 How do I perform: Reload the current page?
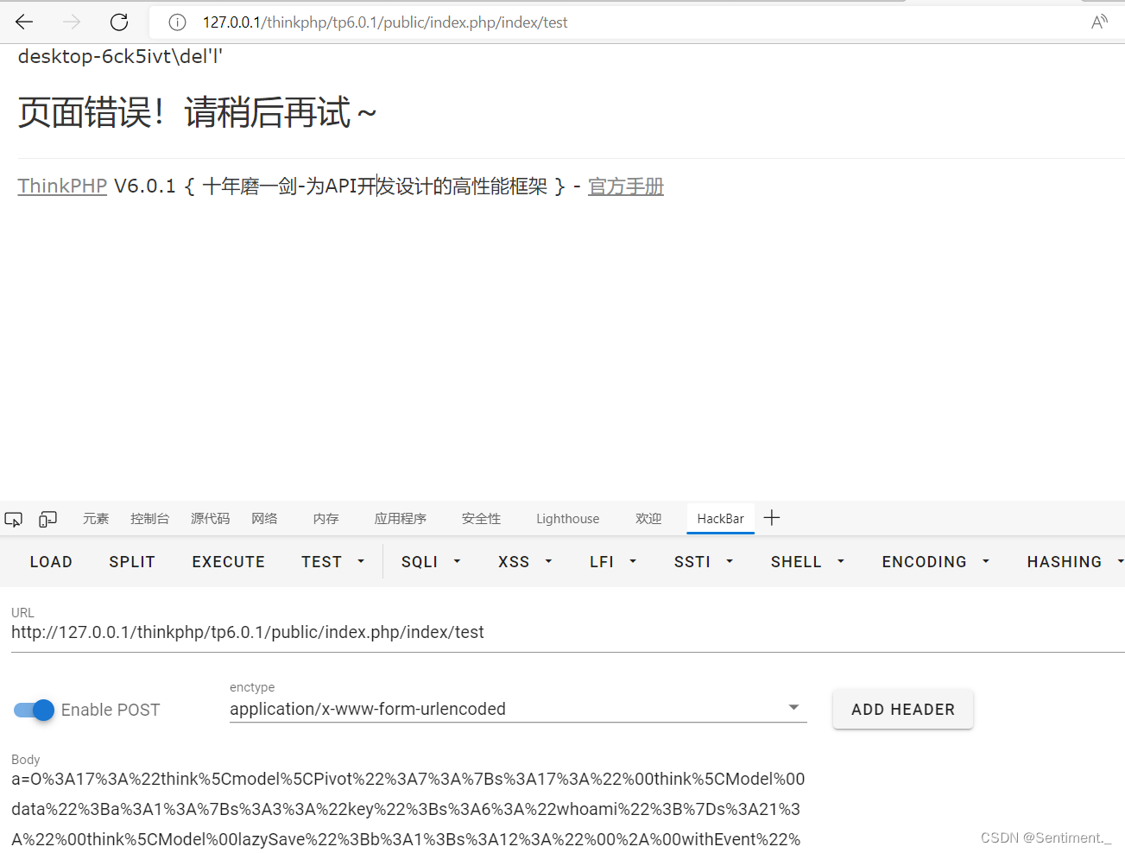coord(119,22)
